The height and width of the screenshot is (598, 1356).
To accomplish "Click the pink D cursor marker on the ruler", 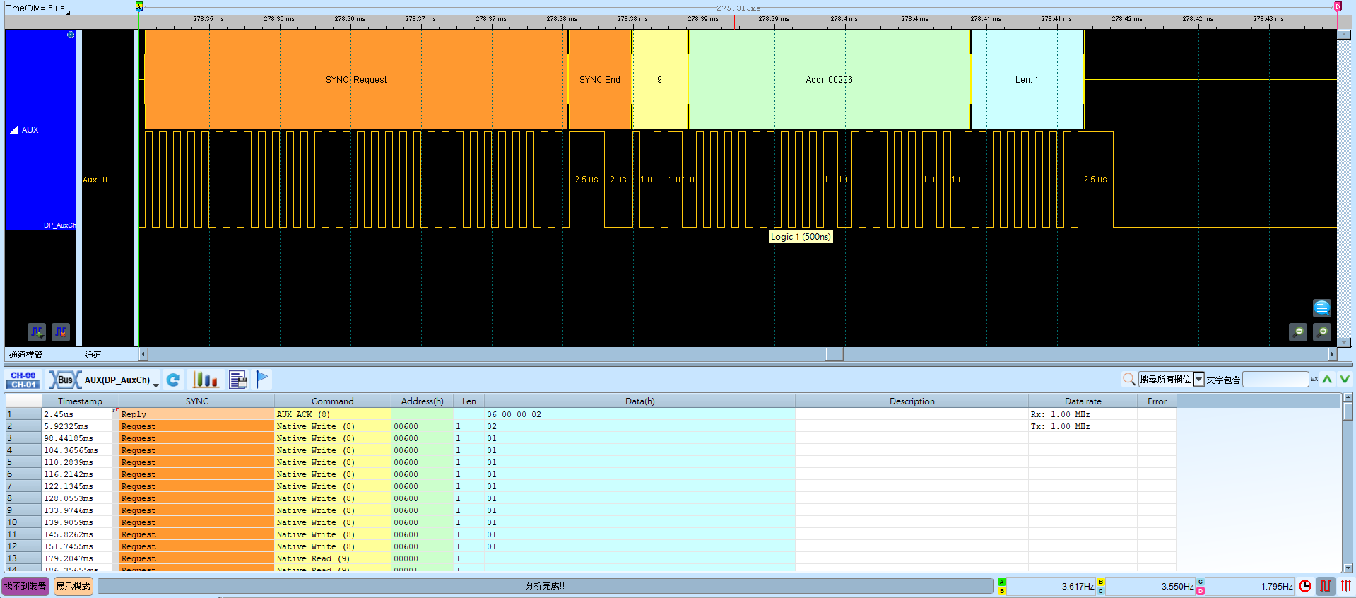I will (x=1337, y=6).
